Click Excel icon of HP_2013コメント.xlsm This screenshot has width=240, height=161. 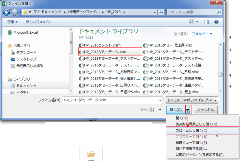pyautogui.click(x=81, y=45)
